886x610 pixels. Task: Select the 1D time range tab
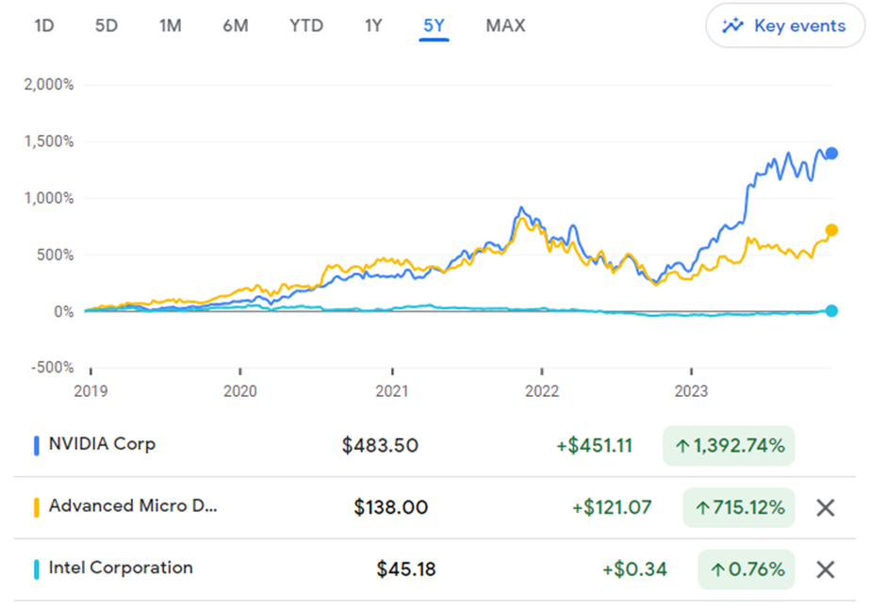pyautogui.click(x=44, y=25)
